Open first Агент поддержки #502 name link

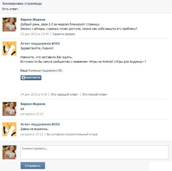(40, 43)
